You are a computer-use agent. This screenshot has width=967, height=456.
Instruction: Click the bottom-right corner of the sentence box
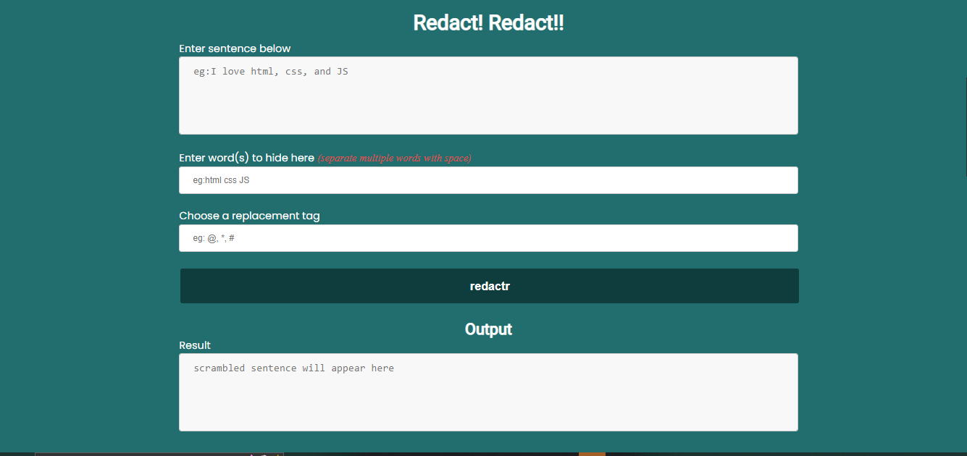click(794, 130)
